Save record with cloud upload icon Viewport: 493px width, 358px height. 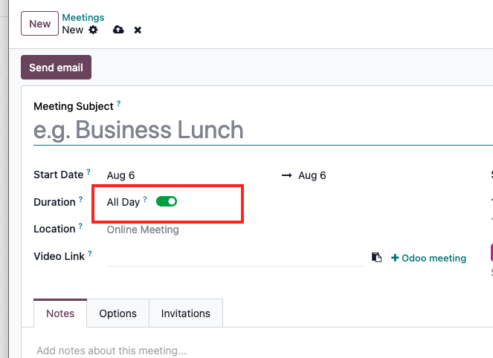pos(118,30)
